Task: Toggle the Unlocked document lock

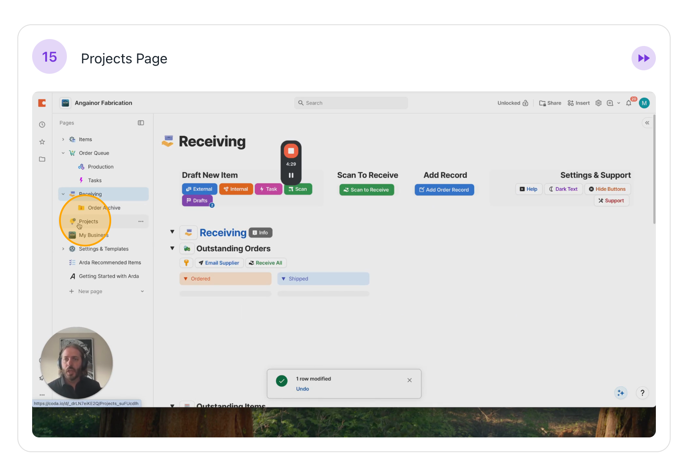Action: click(513, 103)
